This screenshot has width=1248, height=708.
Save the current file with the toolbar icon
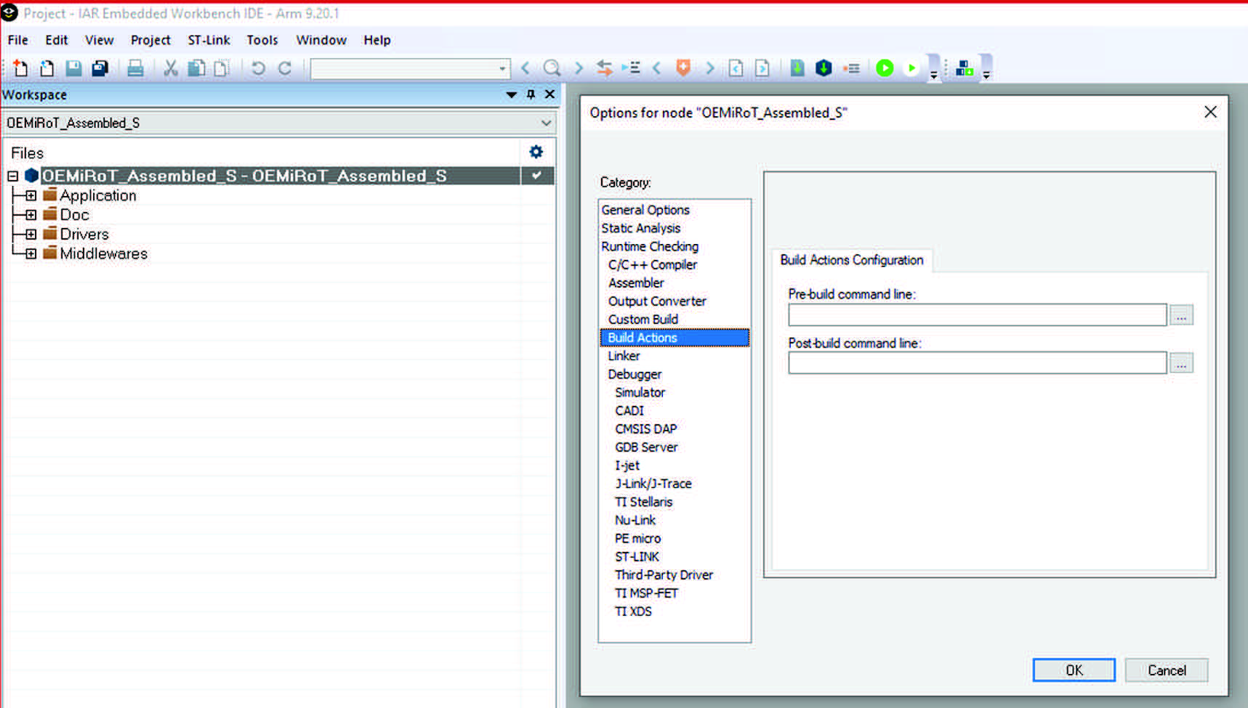[73, 68]
